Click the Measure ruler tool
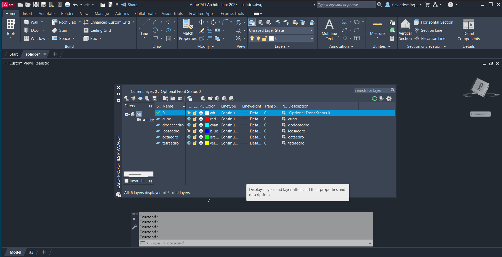Screen dimensions: 502x257 point(377,28)
